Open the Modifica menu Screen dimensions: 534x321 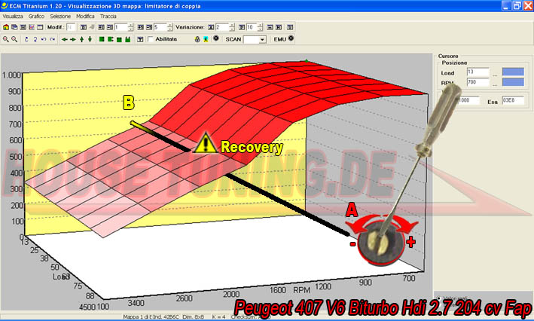coord(85,15)
